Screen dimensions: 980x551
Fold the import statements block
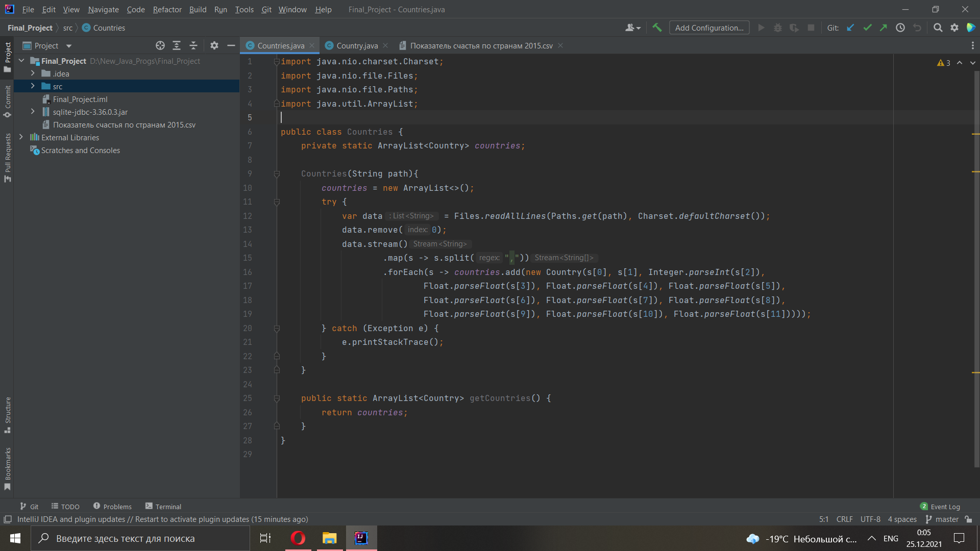click(277, 62)
